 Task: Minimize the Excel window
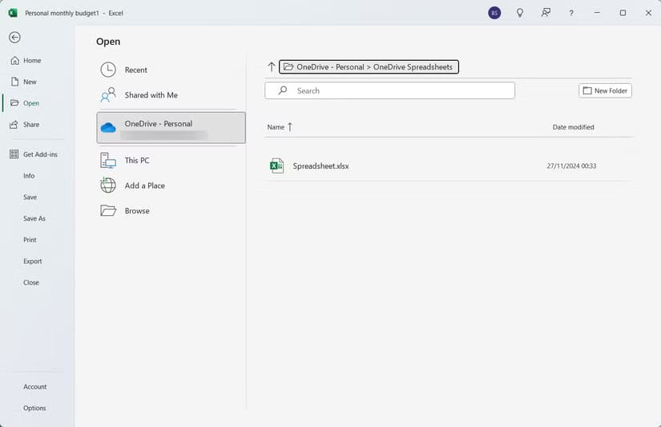(597, 13)
